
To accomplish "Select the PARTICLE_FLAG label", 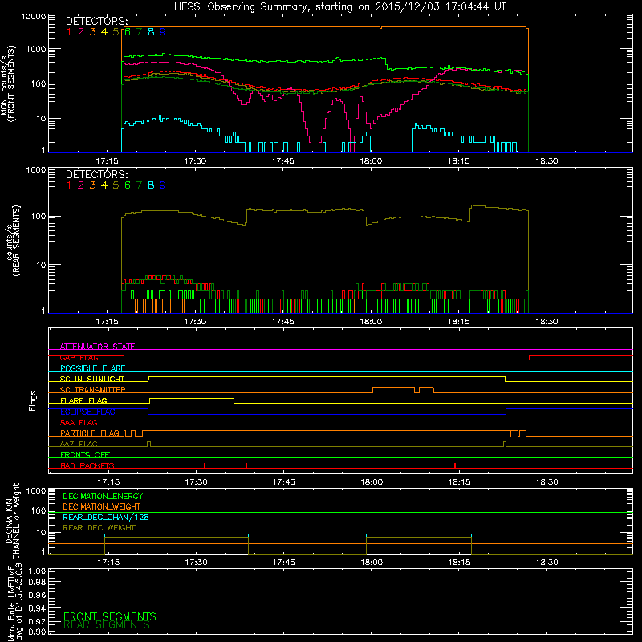I will [90, 433].
